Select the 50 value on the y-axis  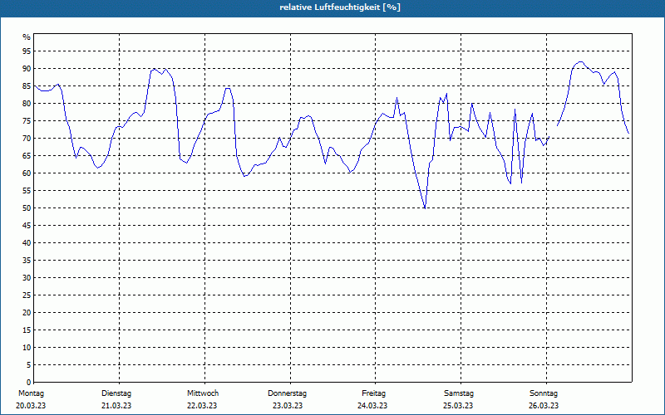click(x=27, y=208)
